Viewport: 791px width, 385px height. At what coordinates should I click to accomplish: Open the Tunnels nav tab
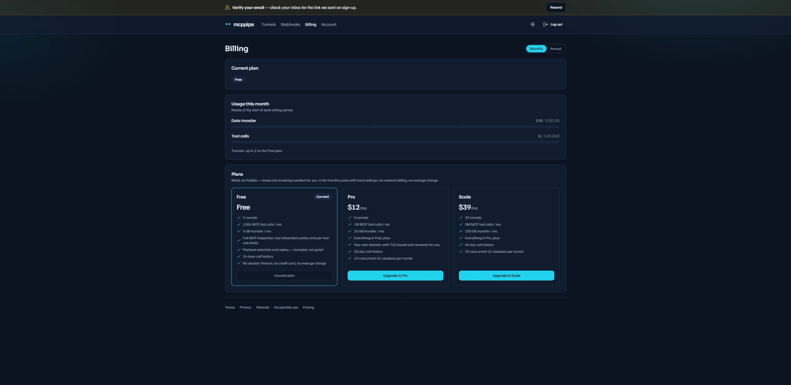tap(269, 24)
